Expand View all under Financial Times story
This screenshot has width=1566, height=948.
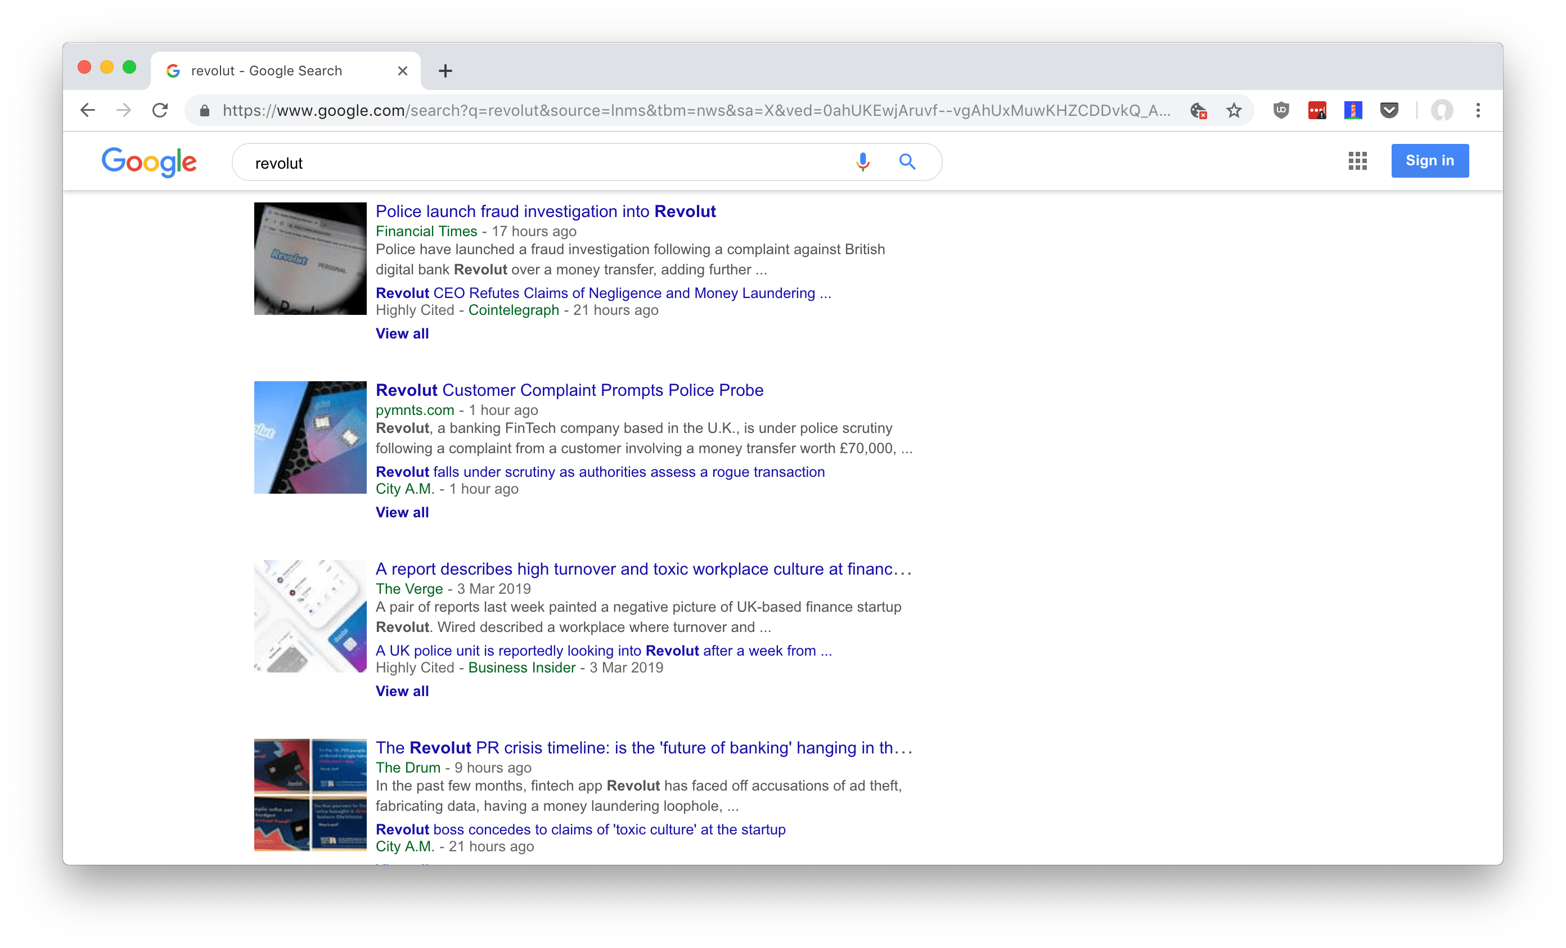[402, 333]
